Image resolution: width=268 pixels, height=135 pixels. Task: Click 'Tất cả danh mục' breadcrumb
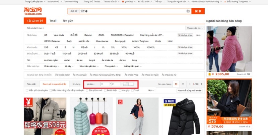35,28
